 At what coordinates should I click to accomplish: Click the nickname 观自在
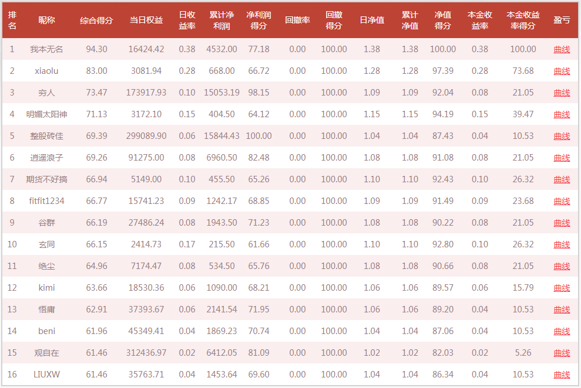point(46,353)
